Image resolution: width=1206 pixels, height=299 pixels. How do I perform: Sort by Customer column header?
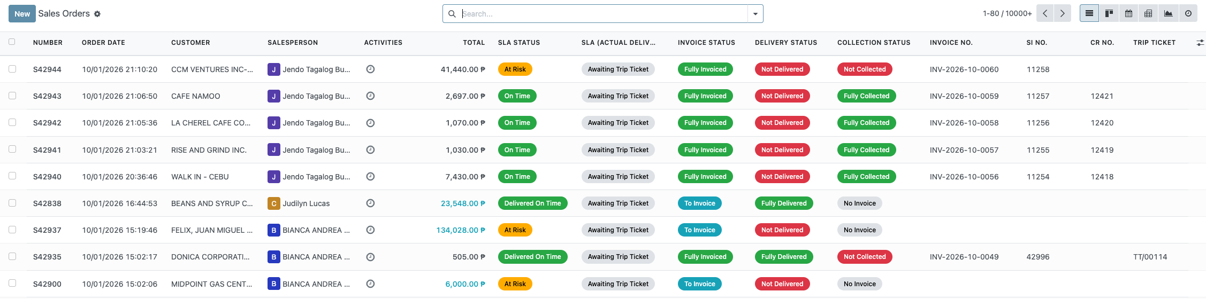(x=190, y=43)
